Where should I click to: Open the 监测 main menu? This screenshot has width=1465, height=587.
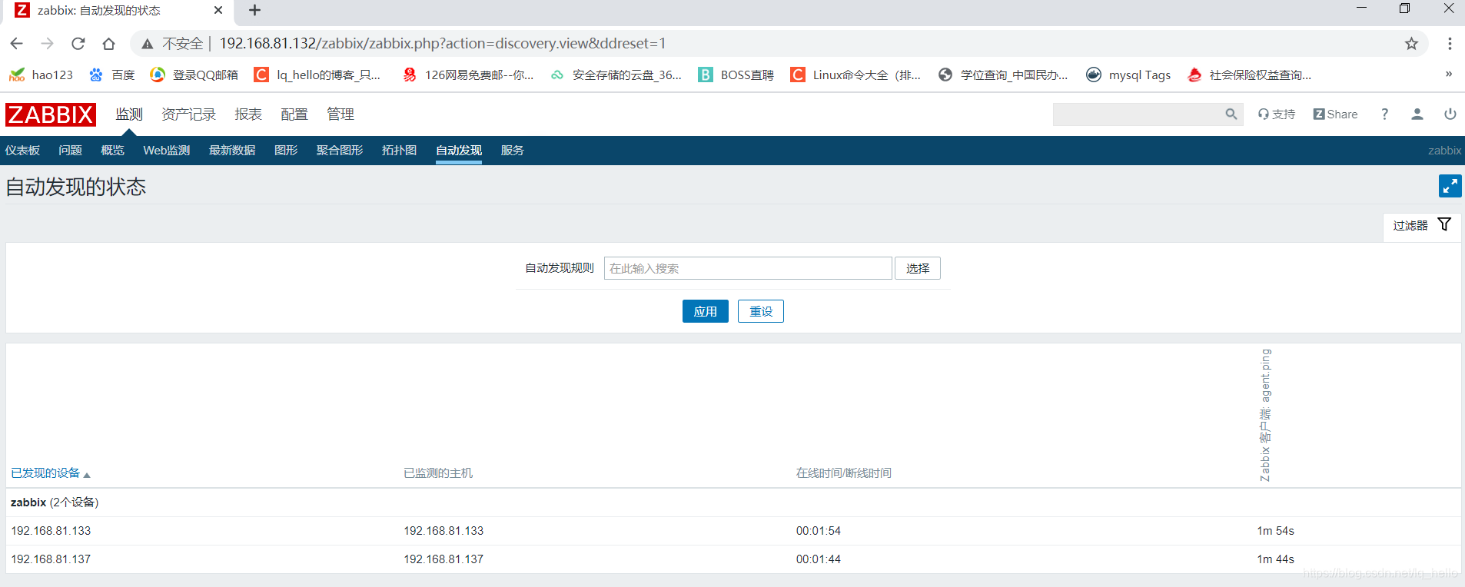tap(129, 114)
